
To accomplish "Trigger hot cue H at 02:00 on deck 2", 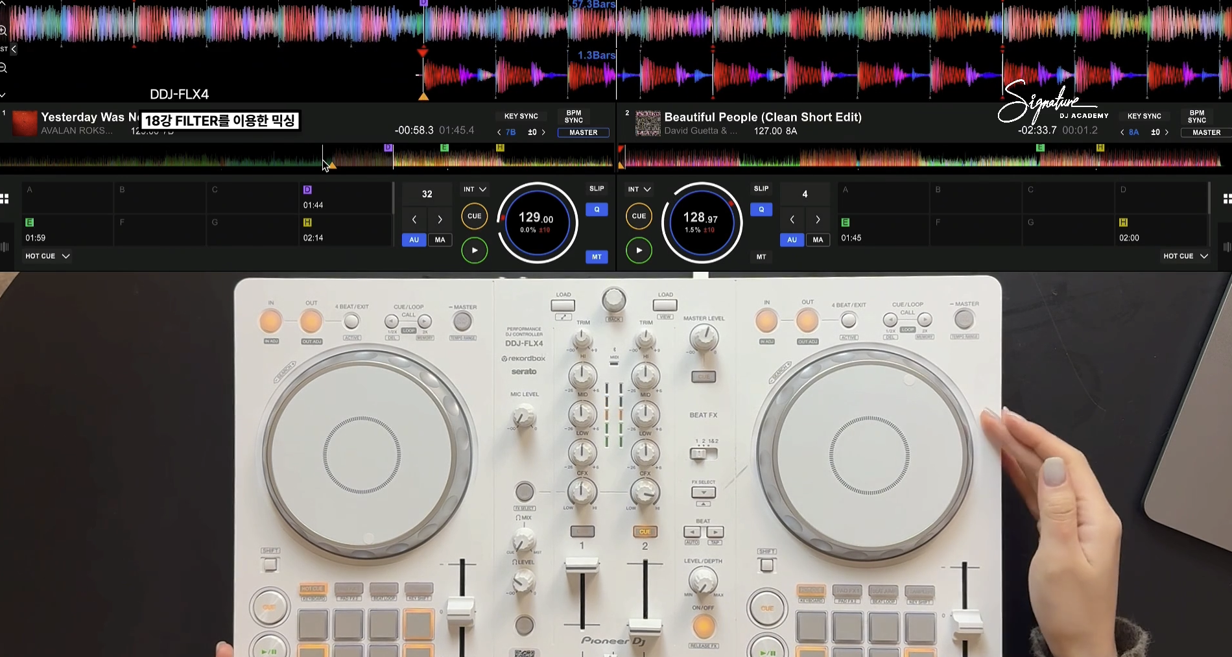I will click(1161, 230).
